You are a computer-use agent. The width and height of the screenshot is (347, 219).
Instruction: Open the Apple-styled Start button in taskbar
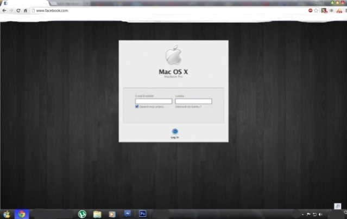pyautogui.click(x=7, y=214)
